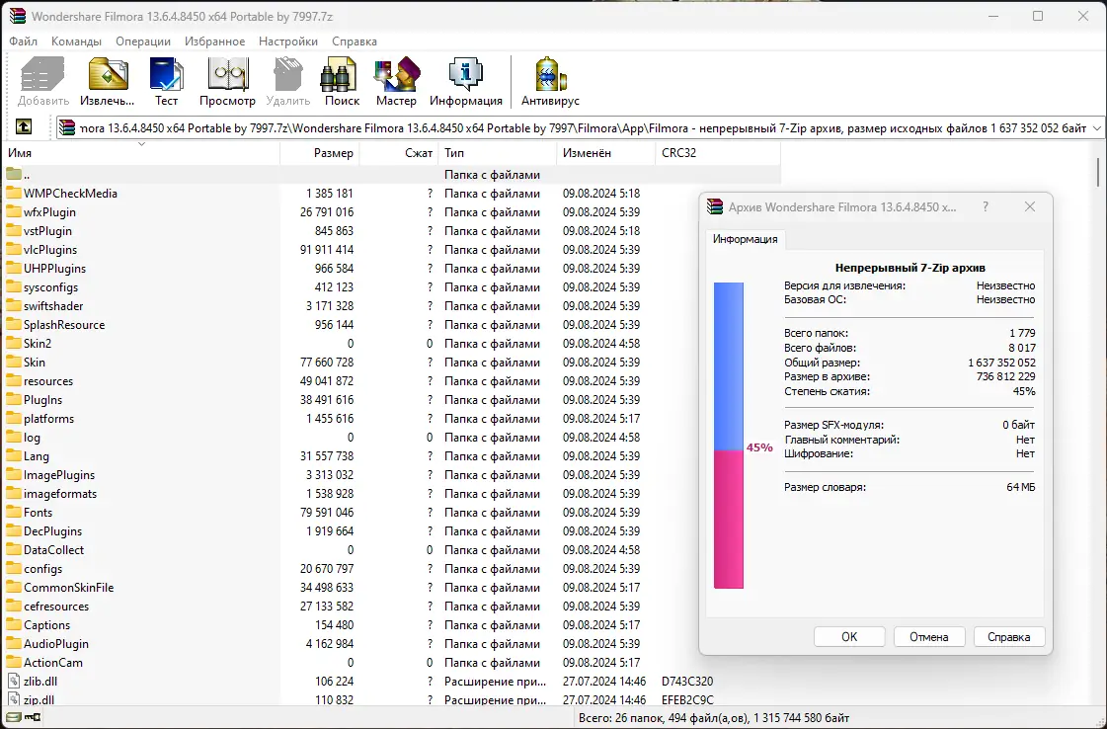The image size is (1107, 729).
Task: Click Отмена in the archive dialog
Action: click(x=929, y=636)
